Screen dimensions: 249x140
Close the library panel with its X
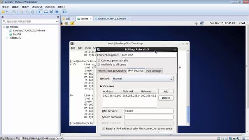(58, 17)
